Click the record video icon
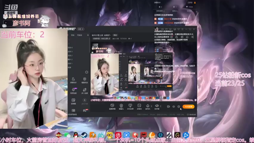Viewport: 254px width, 143px height. [168, 106]
